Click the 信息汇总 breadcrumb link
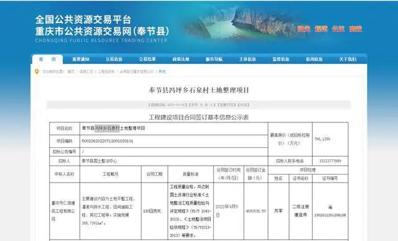This screenshot has height=241, width=398. tap(86, 71)
